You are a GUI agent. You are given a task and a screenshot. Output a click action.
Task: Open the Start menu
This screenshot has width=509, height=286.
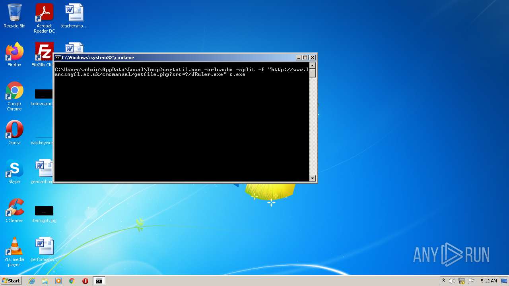tap(11, 281)
